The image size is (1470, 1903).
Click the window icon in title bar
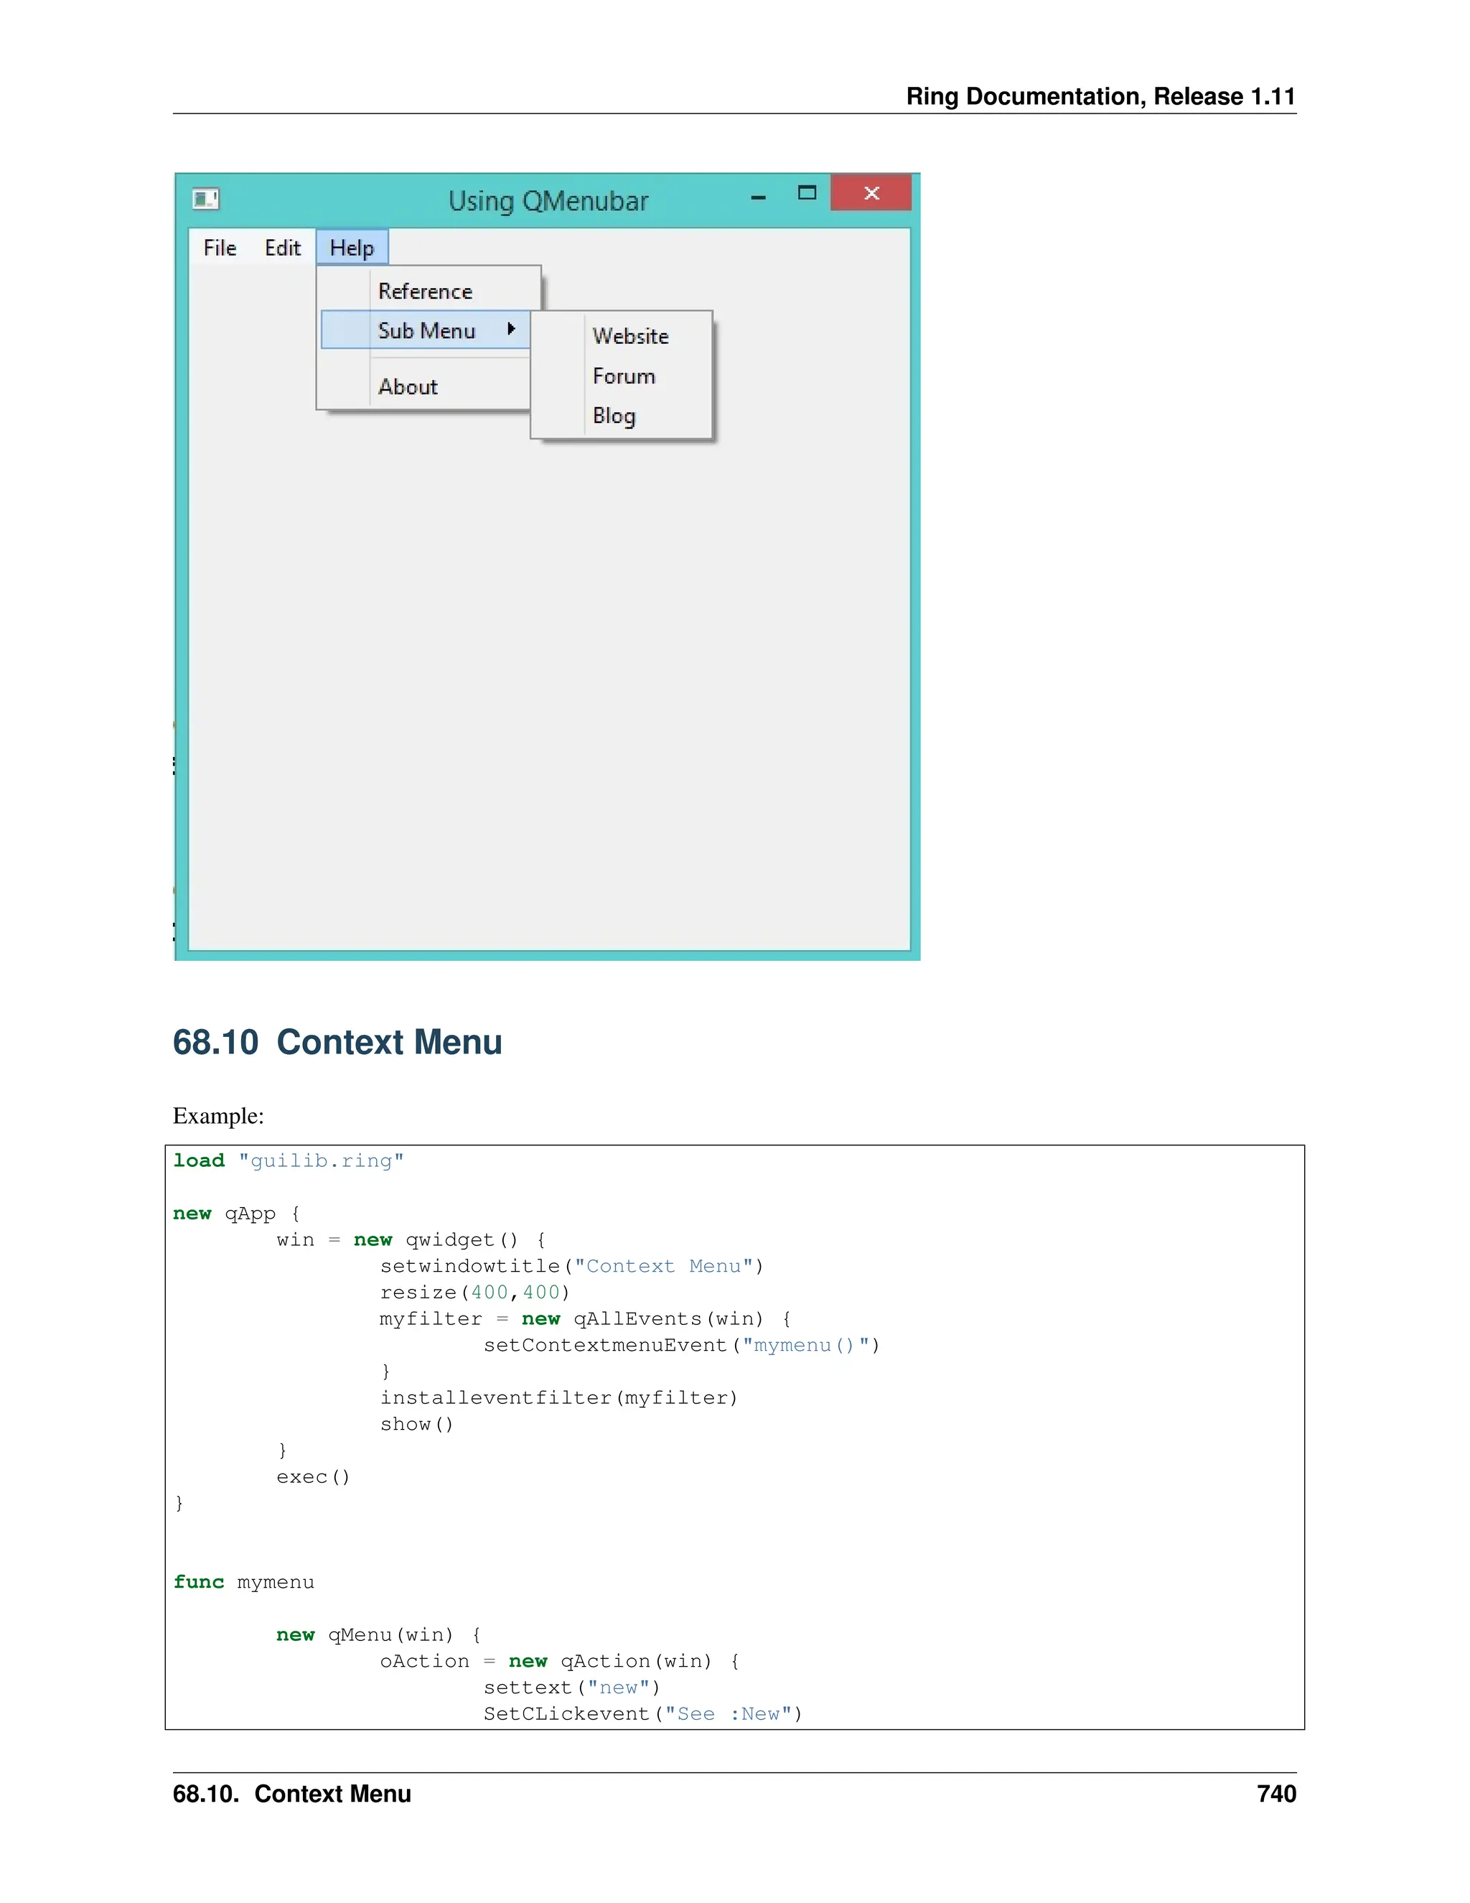(205, 199)
